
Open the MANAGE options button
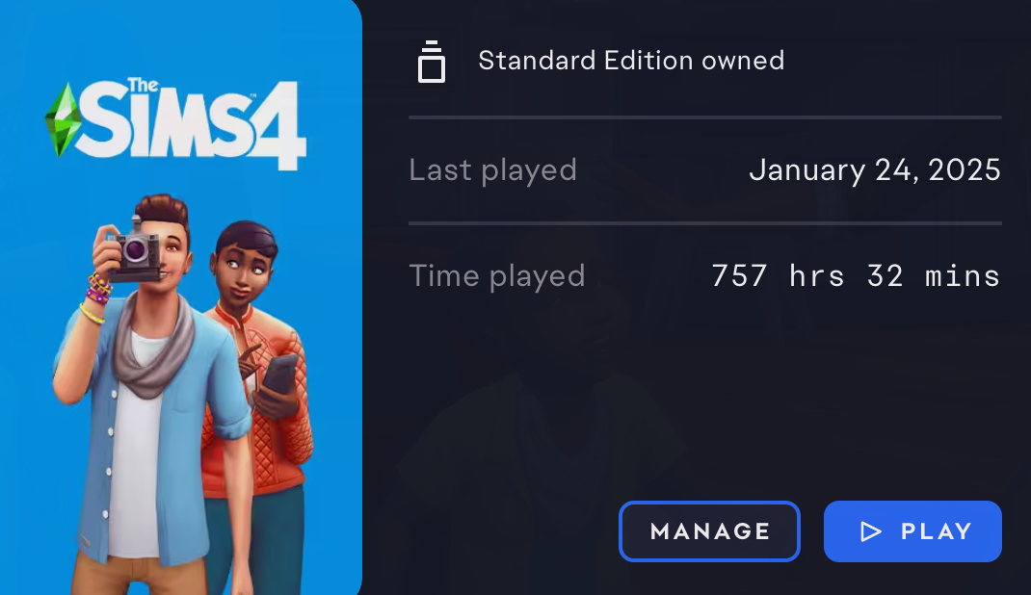(709, 531)
